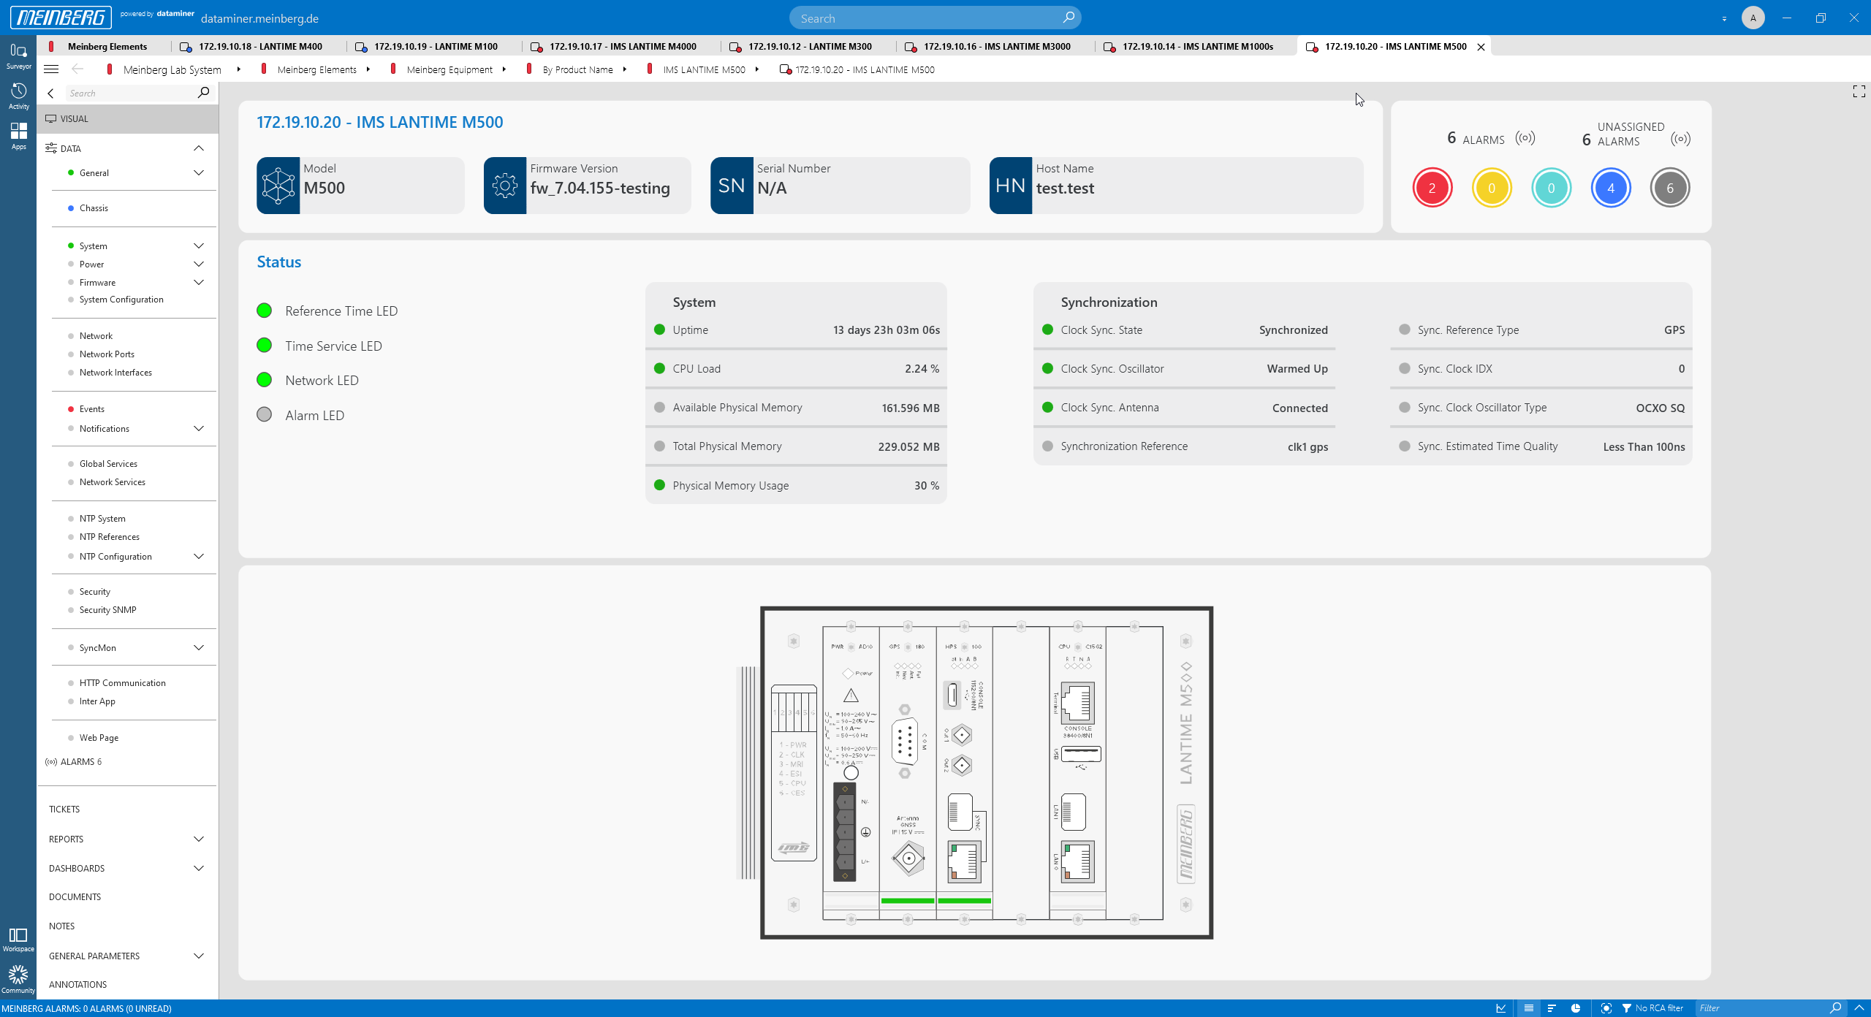Click the Firmware Version gear icon
This screenshot has height=1017, width=1871.
[x=505, y=186]
